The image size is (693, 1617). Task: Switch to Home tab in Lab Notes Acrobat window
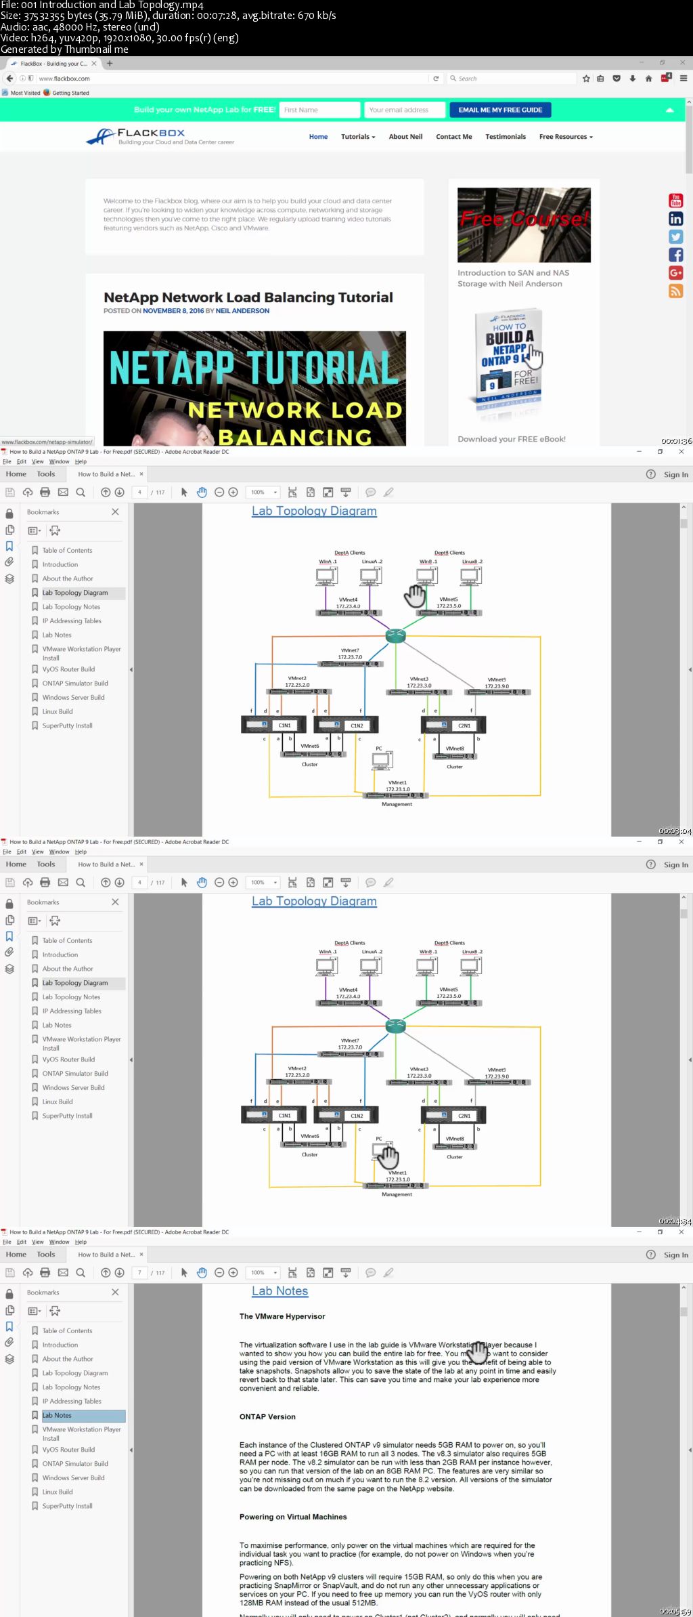pyautogui.click(x=16, y=1255)
